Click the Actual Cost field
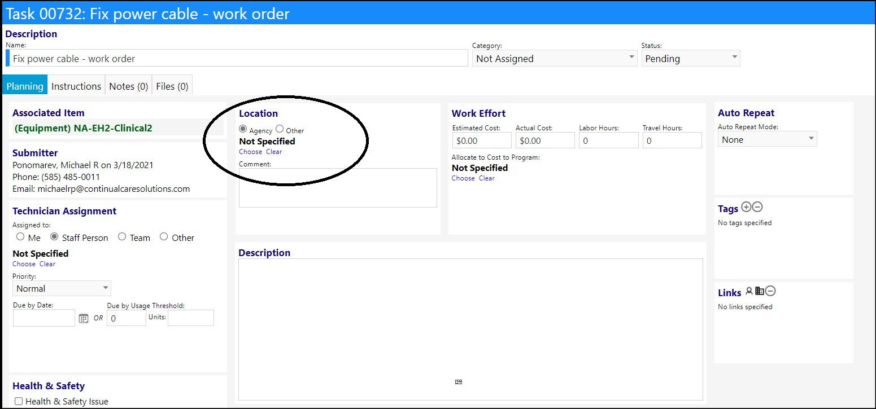Image resolution: width=876 pixels, height=409 pixels. (545, 140)
